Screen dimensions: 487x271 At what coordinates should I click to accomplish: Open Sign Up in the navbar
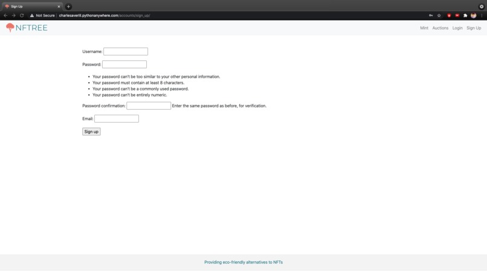point(474,28)
